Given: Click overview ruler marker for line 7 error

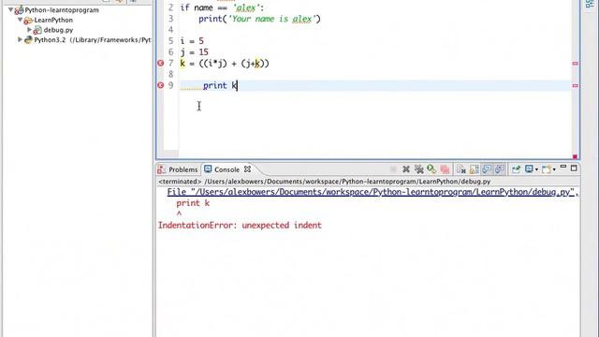Looking at the screenshot, I should [x=576, y=64].
